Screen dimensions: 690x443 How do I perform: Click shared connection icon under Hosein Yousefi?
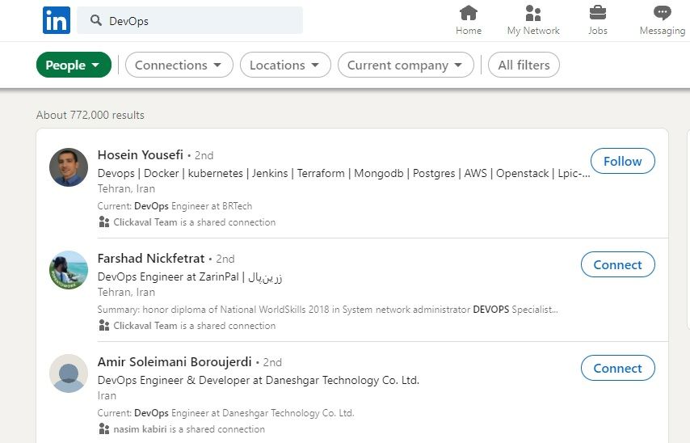[104, 222]
